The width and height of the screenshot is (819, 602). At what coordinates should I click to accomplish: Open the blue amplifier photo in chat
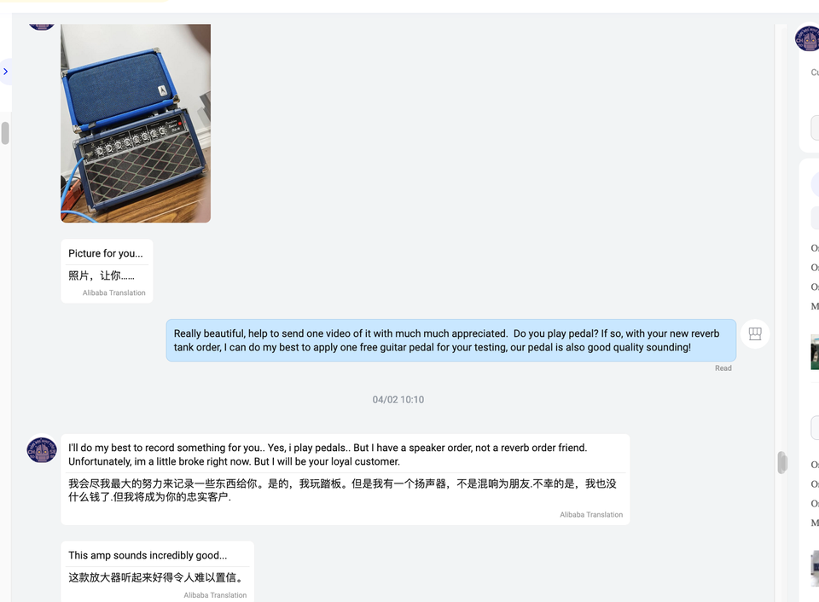click(136, 124)
